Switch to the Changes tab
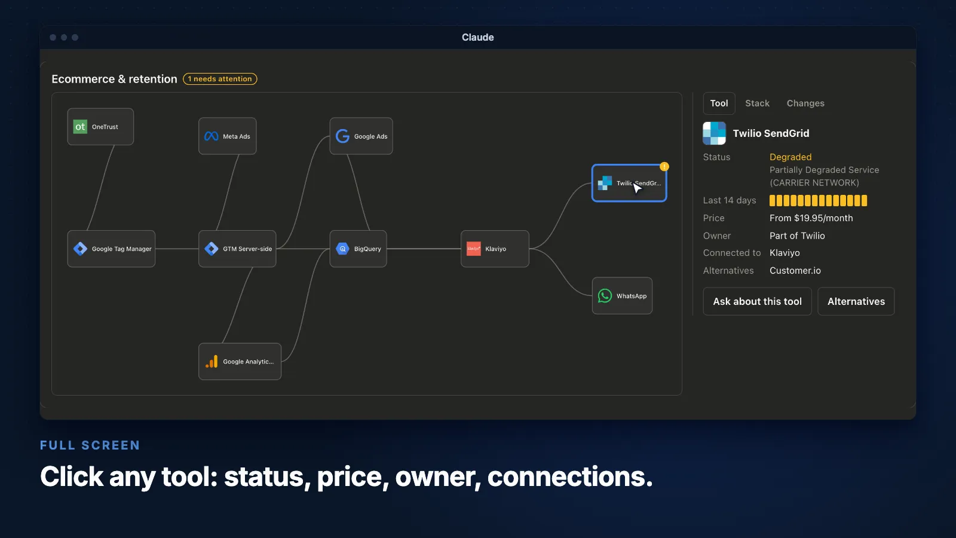The width and height of the screenshot is (956, 538). pos(805,103)
